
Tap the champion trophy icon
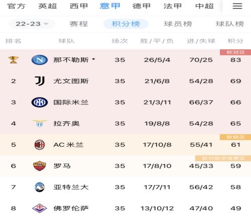pyautogui.click(x=14, y=60)
